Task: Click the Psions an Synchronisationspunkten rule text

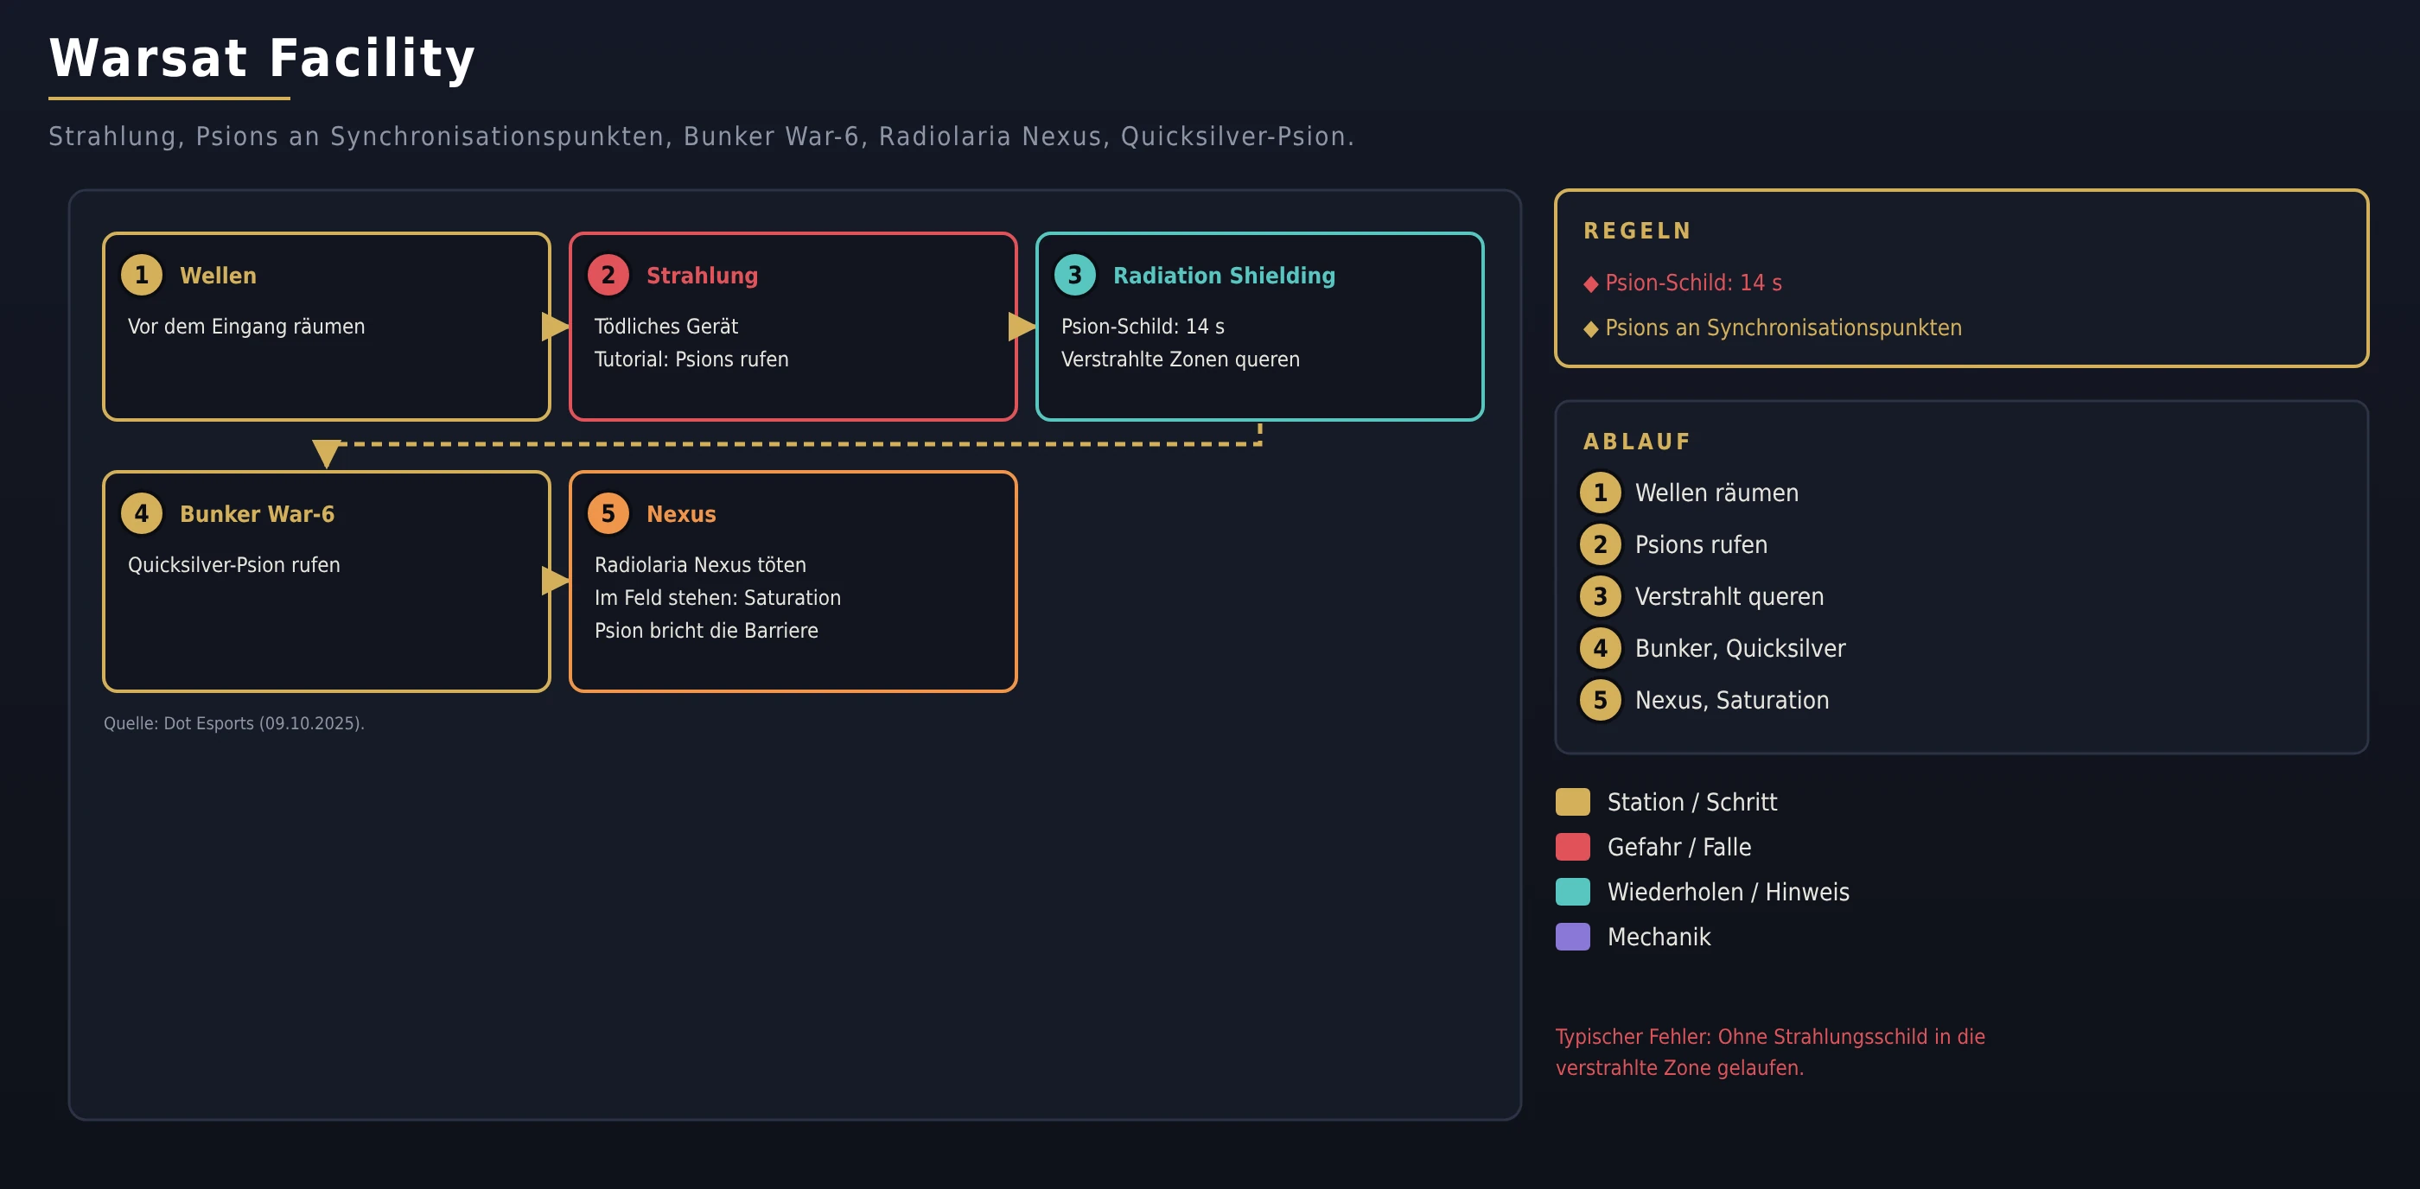Action: pyautogui.click(x=1783, y=327)
